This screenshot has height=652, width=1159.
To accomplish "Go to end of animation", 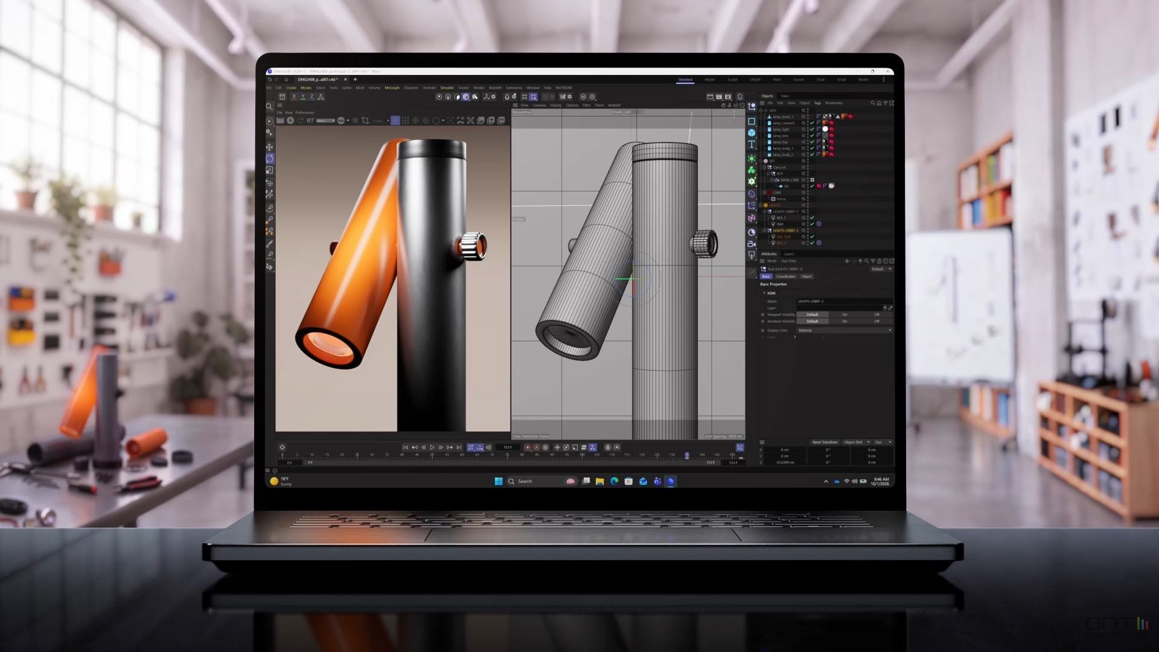I will tap(459, 447).
